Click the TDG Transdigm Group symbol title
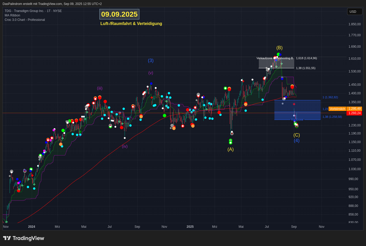Image resolution: width=366 pixels, height=246 pixels. pos(33,11)
